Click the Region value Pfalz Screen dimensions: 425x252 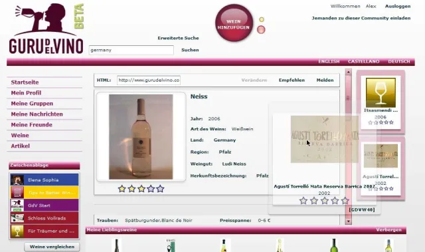click(225, 152)
